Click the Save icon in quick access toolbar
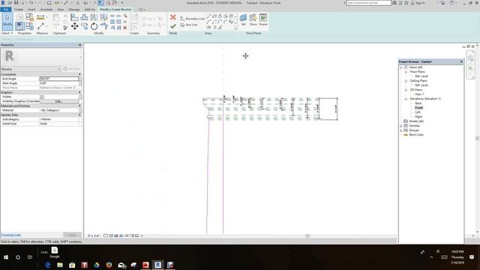 coord(16,3)
